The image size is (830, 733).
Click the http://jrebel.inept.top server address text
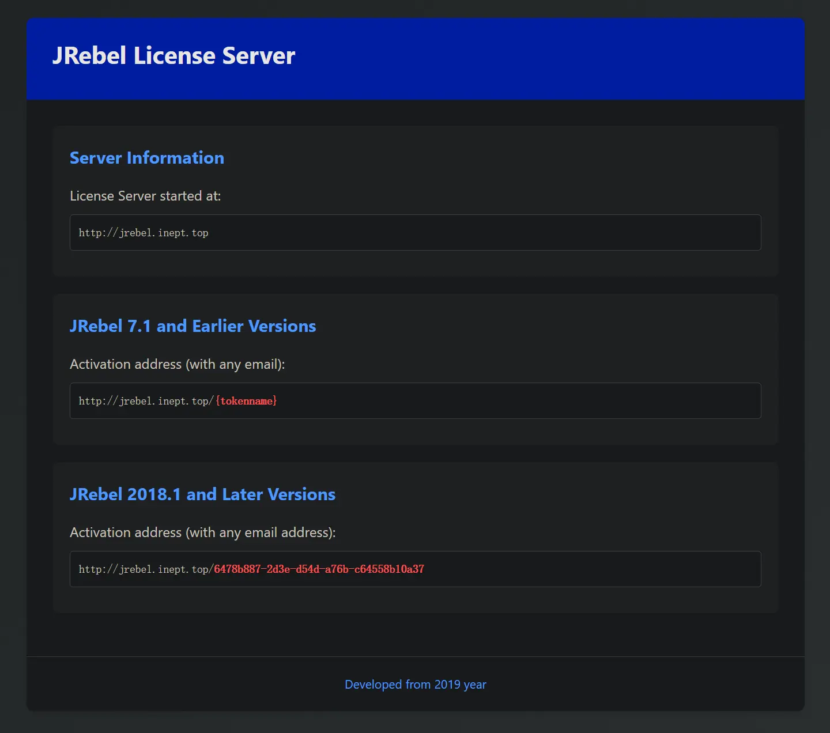(144, 233)
